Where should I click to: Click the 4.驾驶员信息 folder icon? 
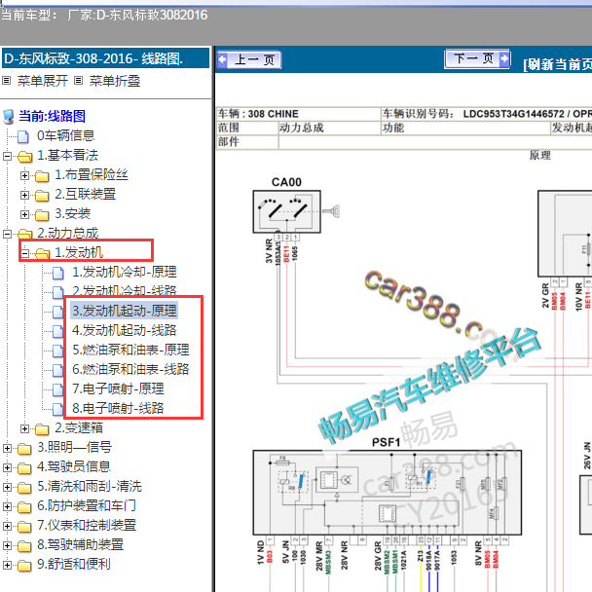coord(24,468)
